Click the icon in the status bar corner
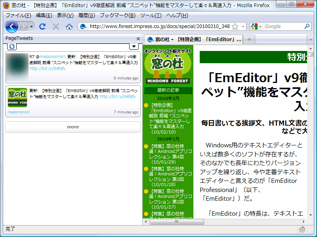 [302, 229]
